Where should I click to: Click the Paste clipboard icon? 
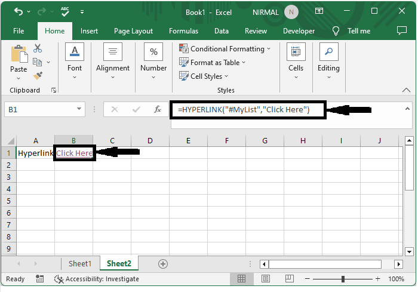[19, 54]
